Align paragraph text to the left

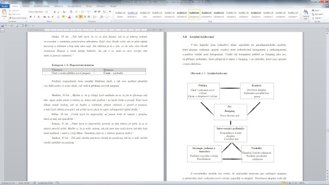pos(77,17)
